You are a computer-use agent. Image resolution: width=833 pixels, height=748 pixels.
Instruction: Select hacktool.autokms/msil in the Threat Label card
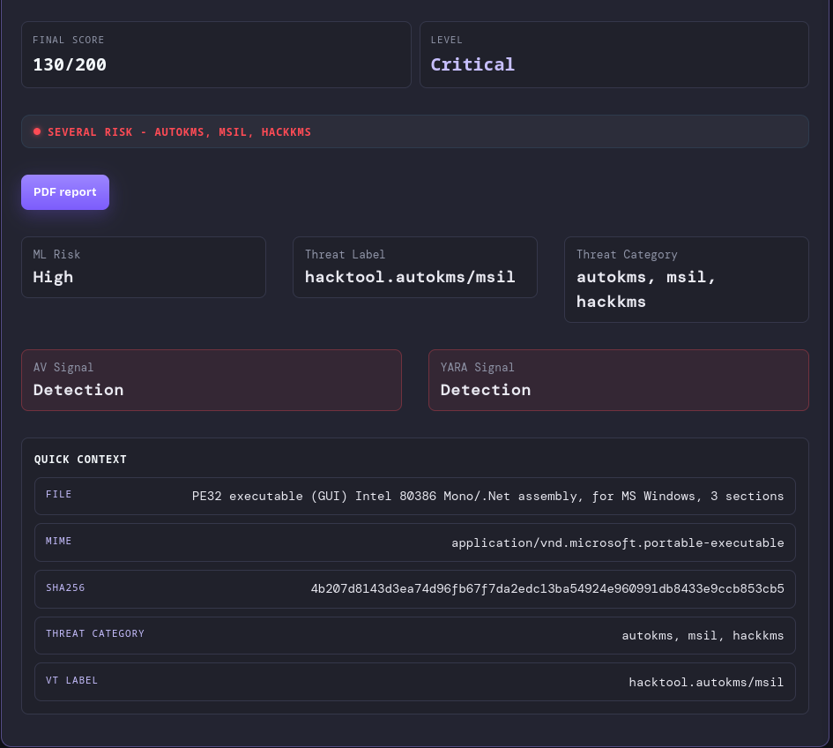(x=410, y=277)
